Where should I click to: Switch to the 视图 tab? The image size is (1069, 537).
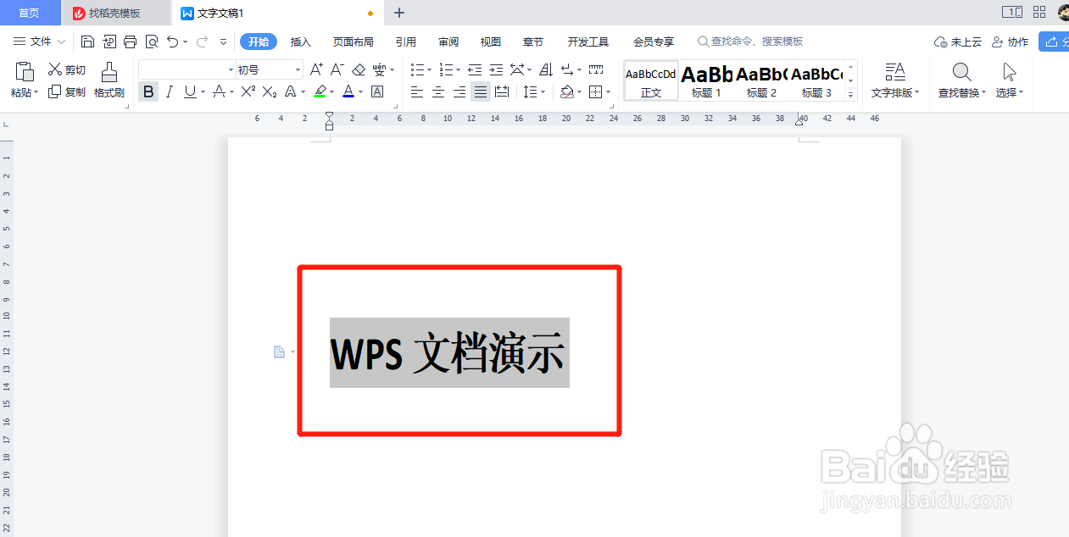click(x=491, y=42)
